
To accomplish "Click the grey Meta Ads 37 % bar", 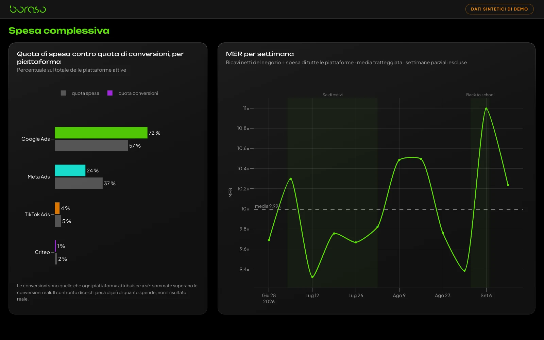I will point(79,183).
